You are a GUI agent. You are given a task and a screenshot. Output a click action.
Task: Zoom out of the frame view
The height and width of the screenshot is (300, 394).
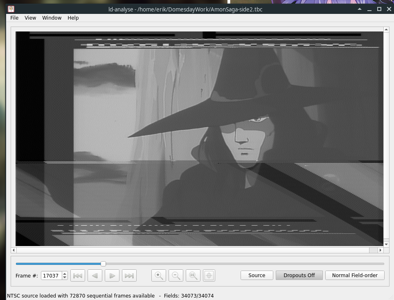tap(176, 275)
